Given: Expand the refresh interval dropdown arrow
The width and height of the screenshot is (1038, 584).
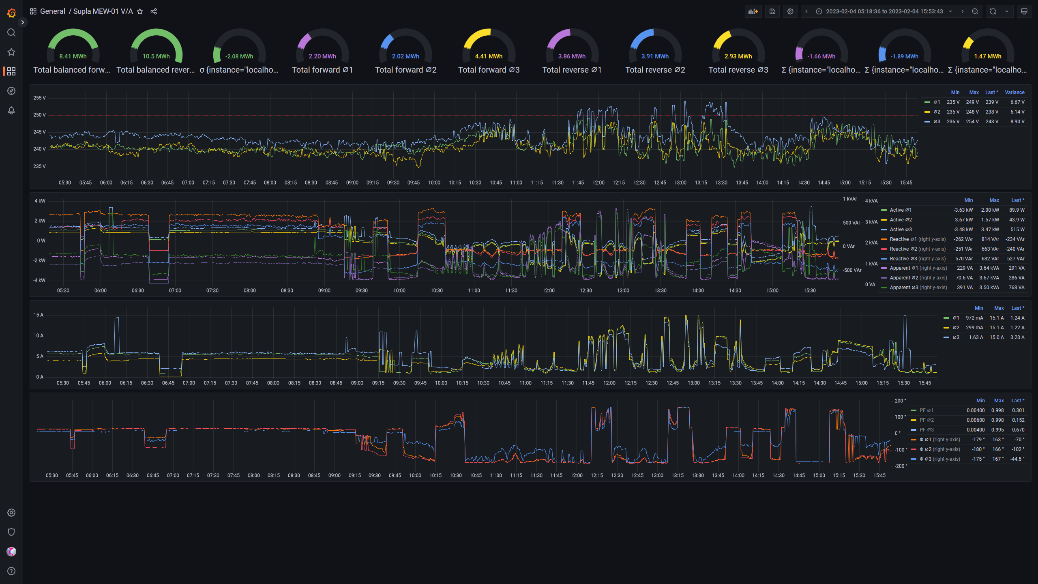Looking at the screenshot, I should coord(1007,11).
